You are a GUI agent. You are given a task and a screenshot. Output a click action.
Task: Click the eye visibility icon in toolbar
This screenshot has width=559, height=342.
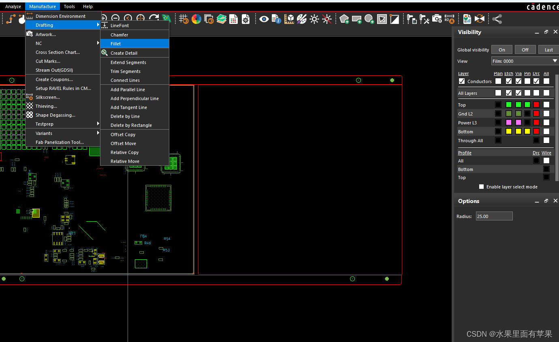(264, 19)
